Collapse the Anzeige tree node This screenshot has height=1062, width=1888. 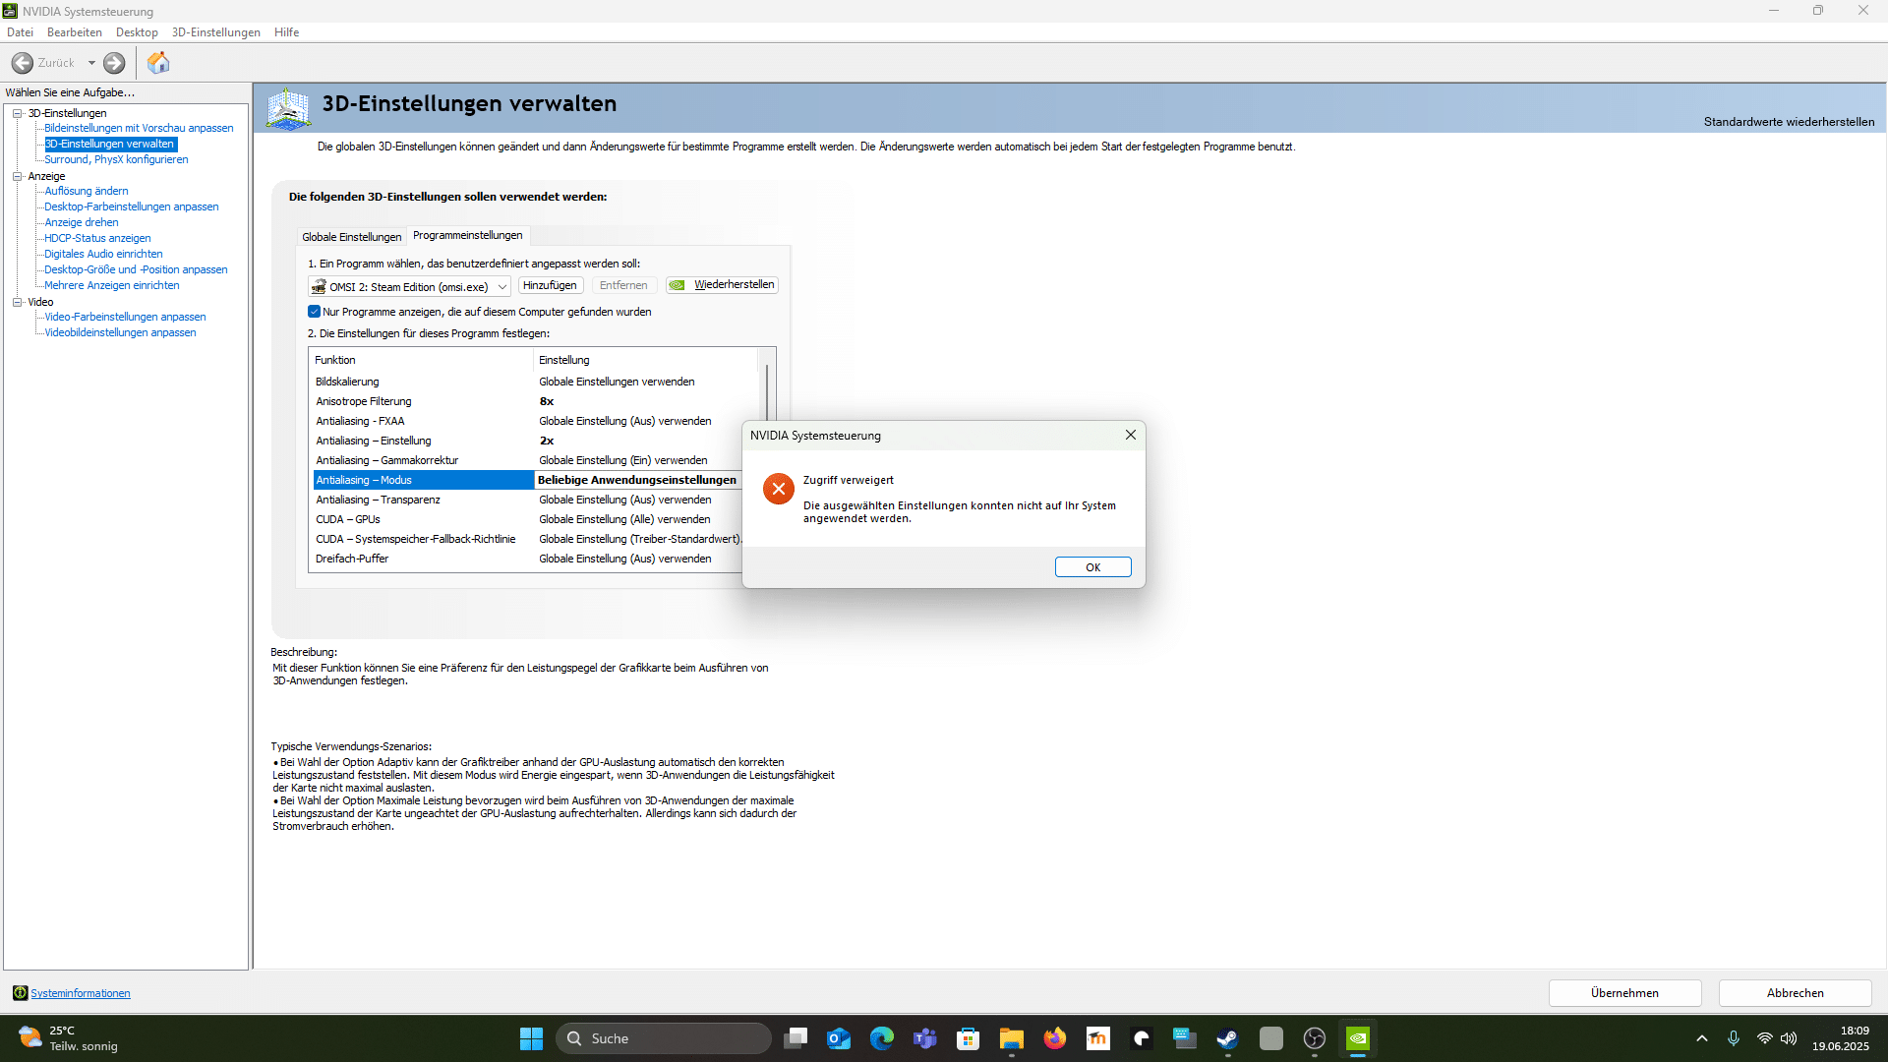click(x=18, y=176)
